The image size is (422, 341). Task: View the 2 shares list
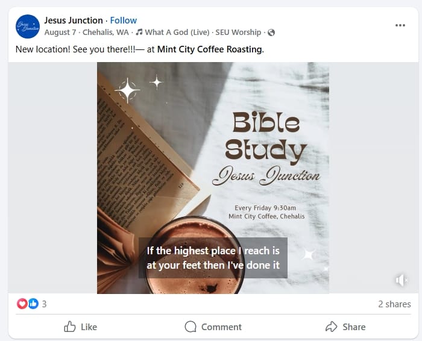pyautogui.click(x=394, y=304)
